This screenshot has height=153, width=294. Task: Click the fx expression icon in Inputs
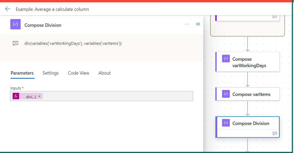(x=16, y=96)
